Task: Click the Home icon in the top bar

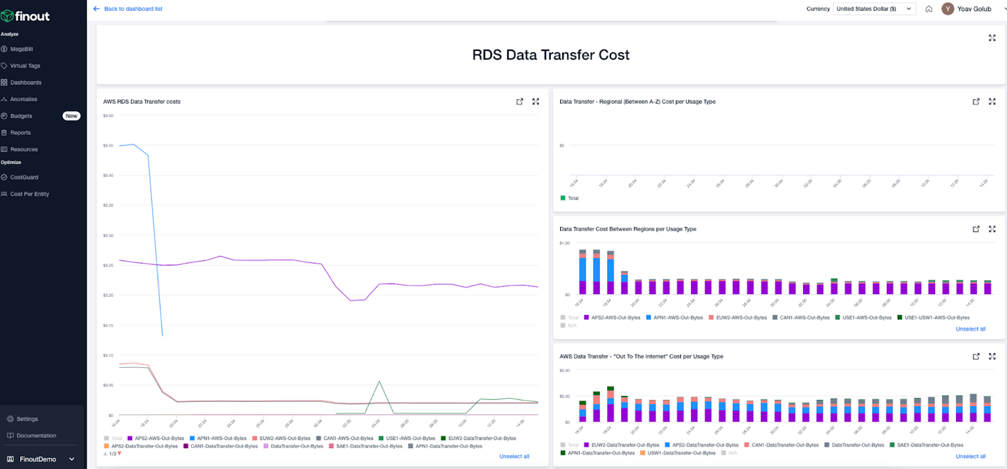Action: 929,9
